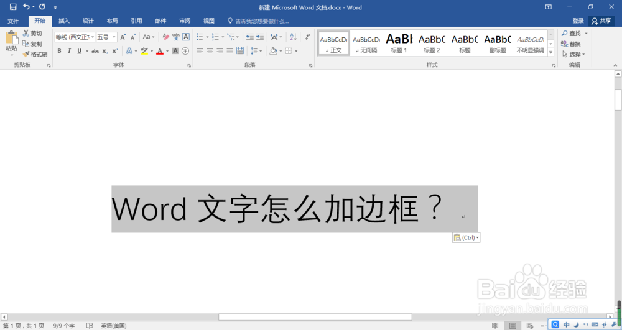Image resolution: width=622 pixels, height=330 pixels.
Task: Expand numbering list options arrow
Action: (x=223, y=37)
